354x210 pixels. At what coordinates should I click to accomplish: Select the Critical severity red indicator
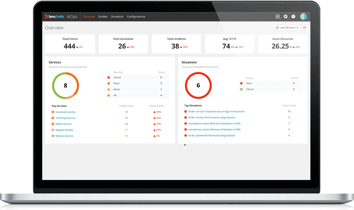[110, 77]
